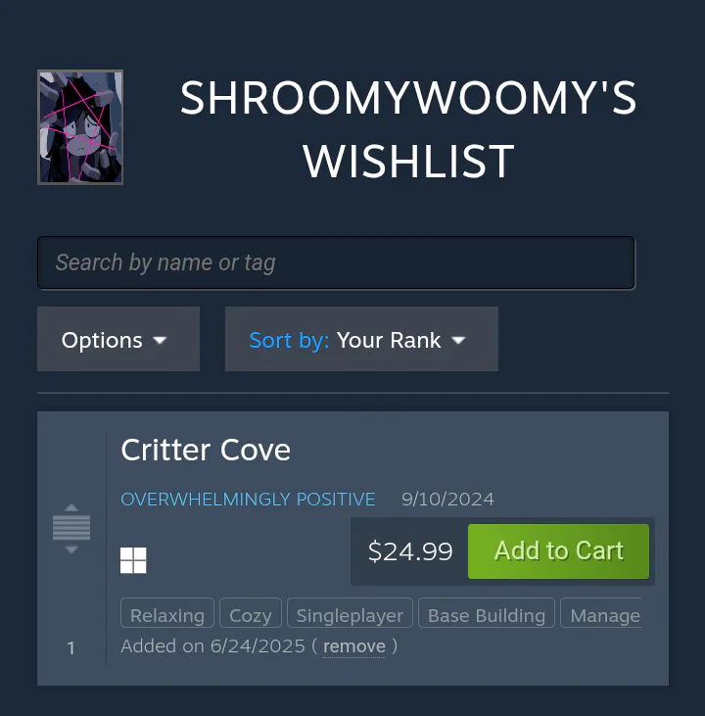Click the Sort by dropdown caret
This screenshot has width=705, height=716.
pyautogui.click(x=458, y=340)
